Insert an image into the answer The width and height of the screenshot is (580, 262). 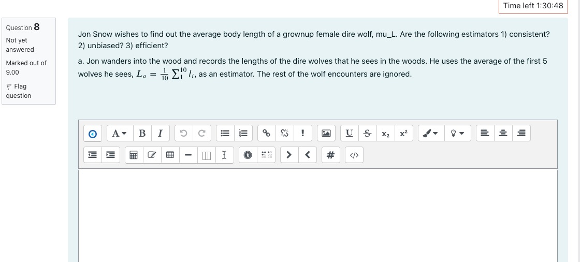326,134
